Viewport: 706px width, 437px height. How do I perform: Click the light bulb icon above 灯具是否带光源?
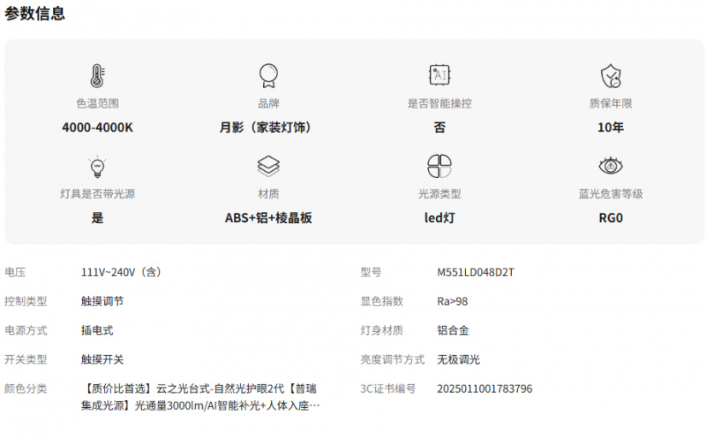pos(97,167)
